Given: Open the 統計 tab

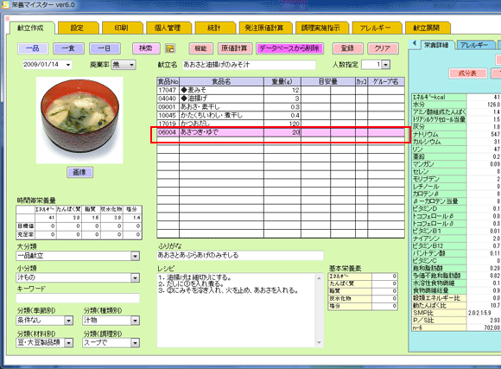Looking at the screenshot, I should (x=213, y=29).
